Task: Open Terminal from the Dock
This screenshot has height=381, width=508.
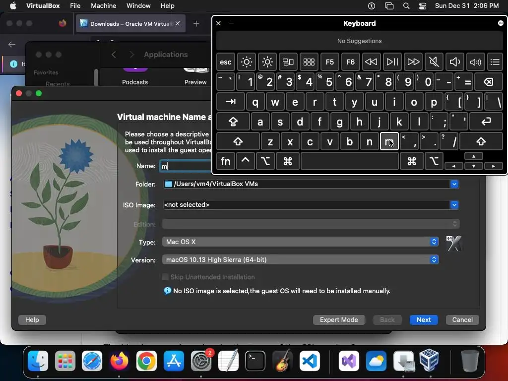Action: click(x=255, y=361)
